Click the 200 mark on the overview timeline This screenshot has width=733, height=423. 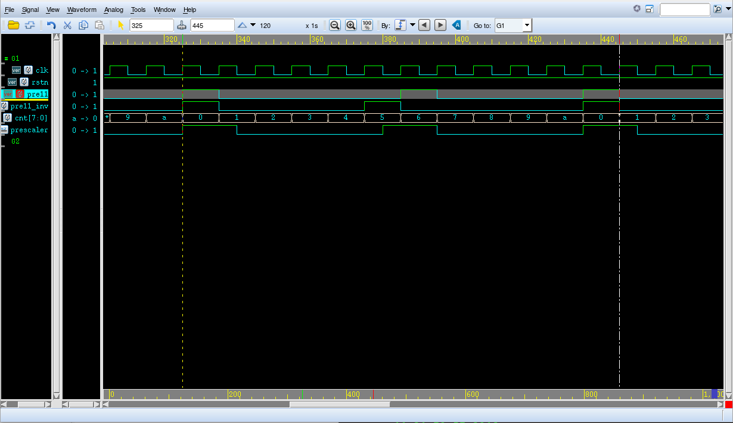[x=235, y=394]
